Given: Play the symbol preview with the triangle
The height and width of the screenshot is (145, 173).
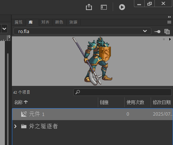Looking at the screenshot, I should pyautogui.click(x=170, y=39).
